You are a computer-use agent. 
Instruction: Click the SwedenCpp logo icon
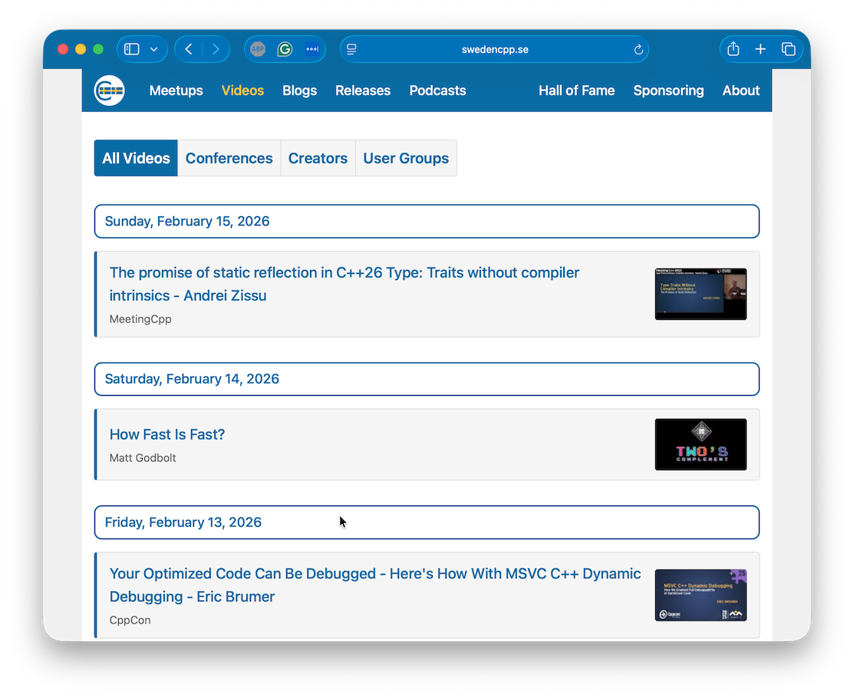pos(110,91)
